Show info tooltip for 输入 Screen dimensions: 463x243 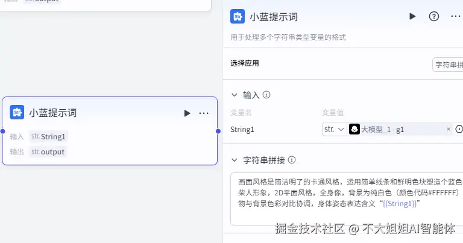(x=266, y=95)
